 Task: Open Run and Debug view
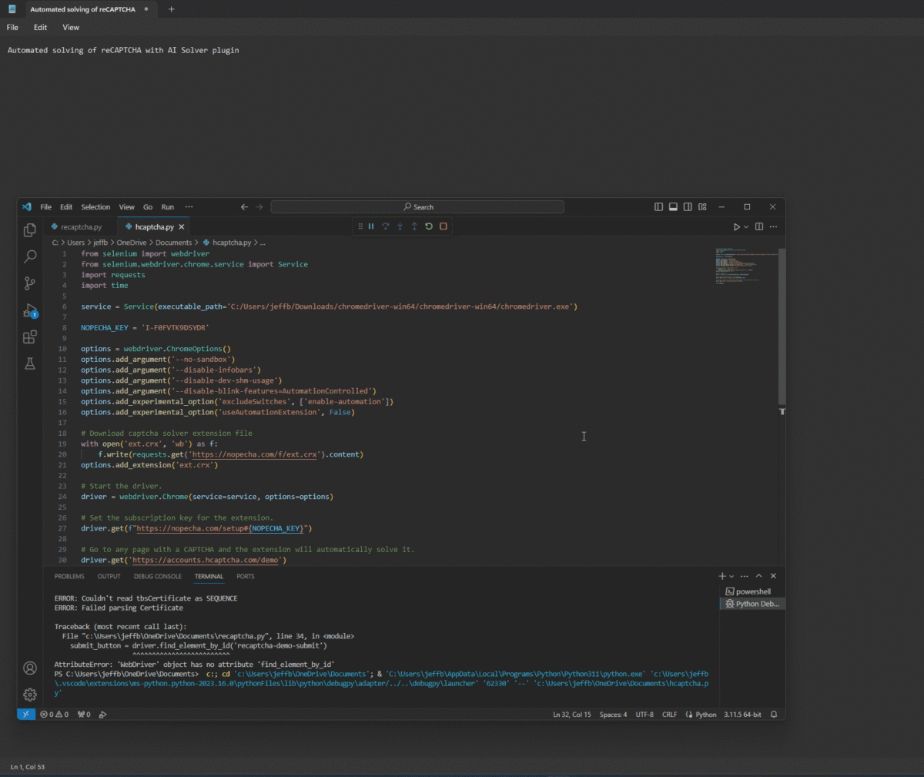click(x=30, y=310)
